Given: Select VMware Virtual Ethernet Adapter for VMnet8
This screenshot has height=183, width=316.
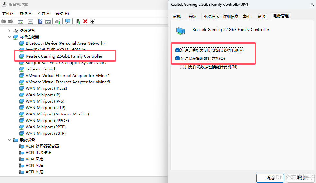Looking at the screenshot, I should [x=68, y=82].
